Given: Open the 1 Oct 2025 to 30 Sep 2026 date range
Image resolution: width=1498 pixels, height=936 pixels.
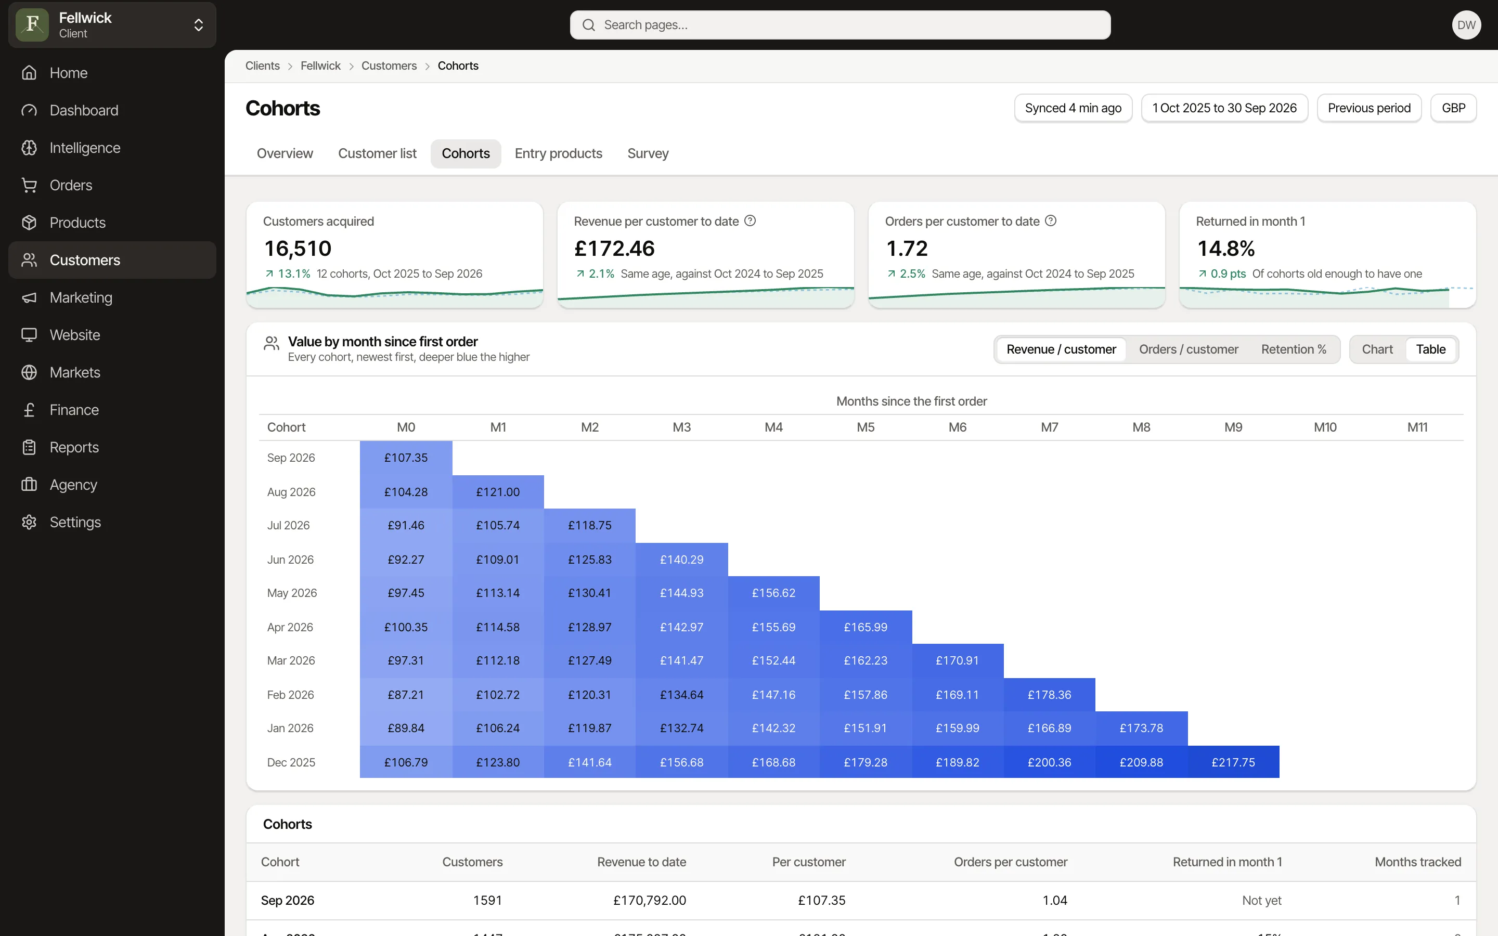Looking at the screenshot, I should [x=1224, y=108].
